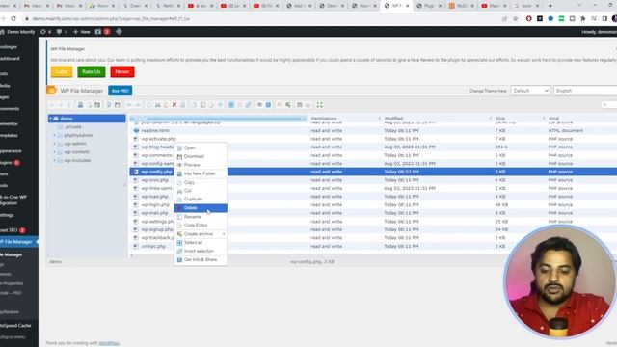This screenshot has height=347, width=617.
Task: Click the red Never button
Action: [x=122, y=71]
